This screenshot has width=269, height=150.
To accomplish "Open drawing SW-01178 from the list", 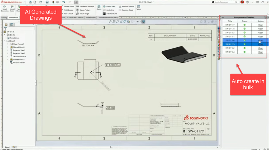I will point(260,29).
